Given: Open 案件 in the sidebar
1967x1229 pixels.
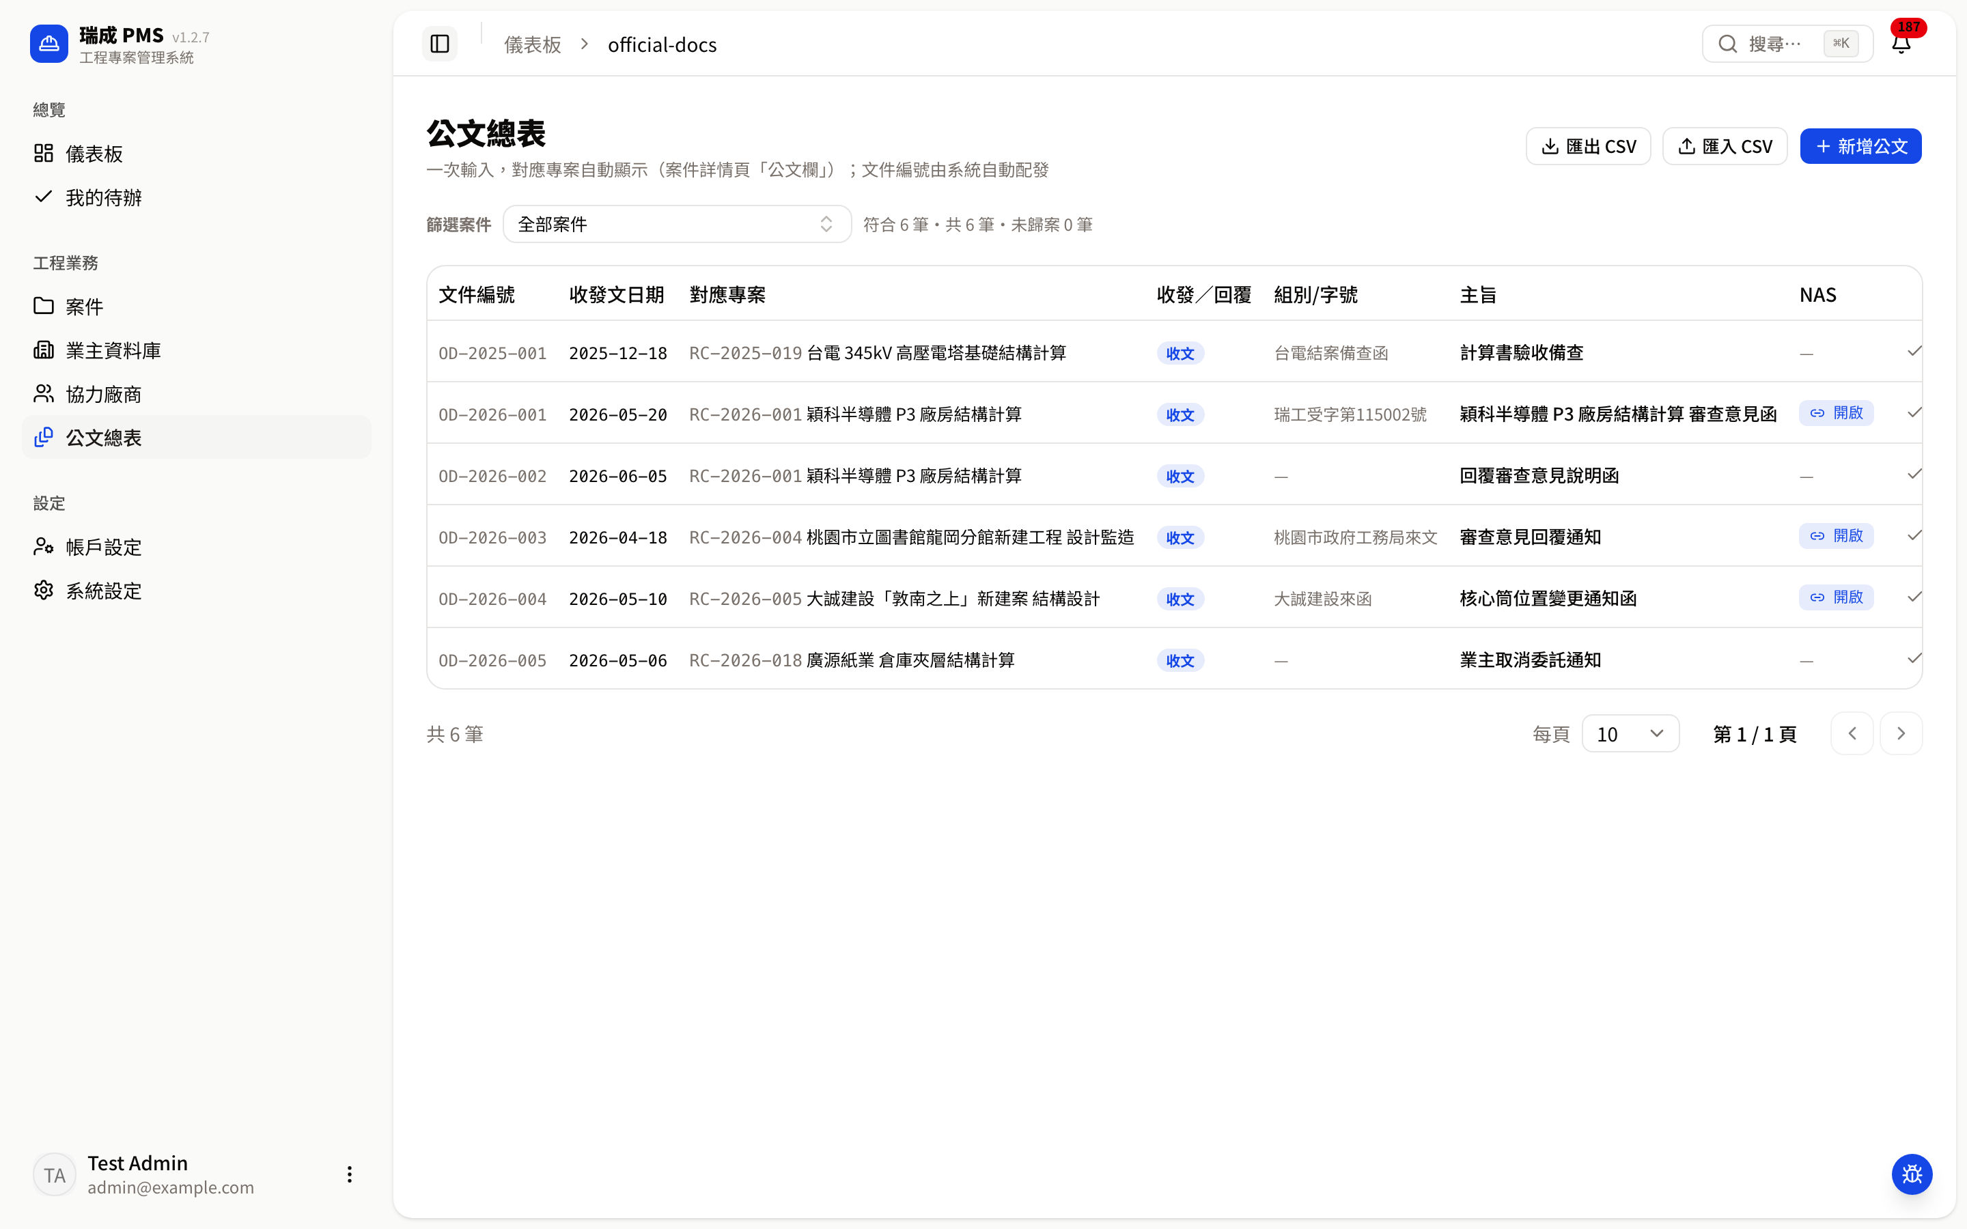Looking at the screenshot, I should click(x=197, y=307).
